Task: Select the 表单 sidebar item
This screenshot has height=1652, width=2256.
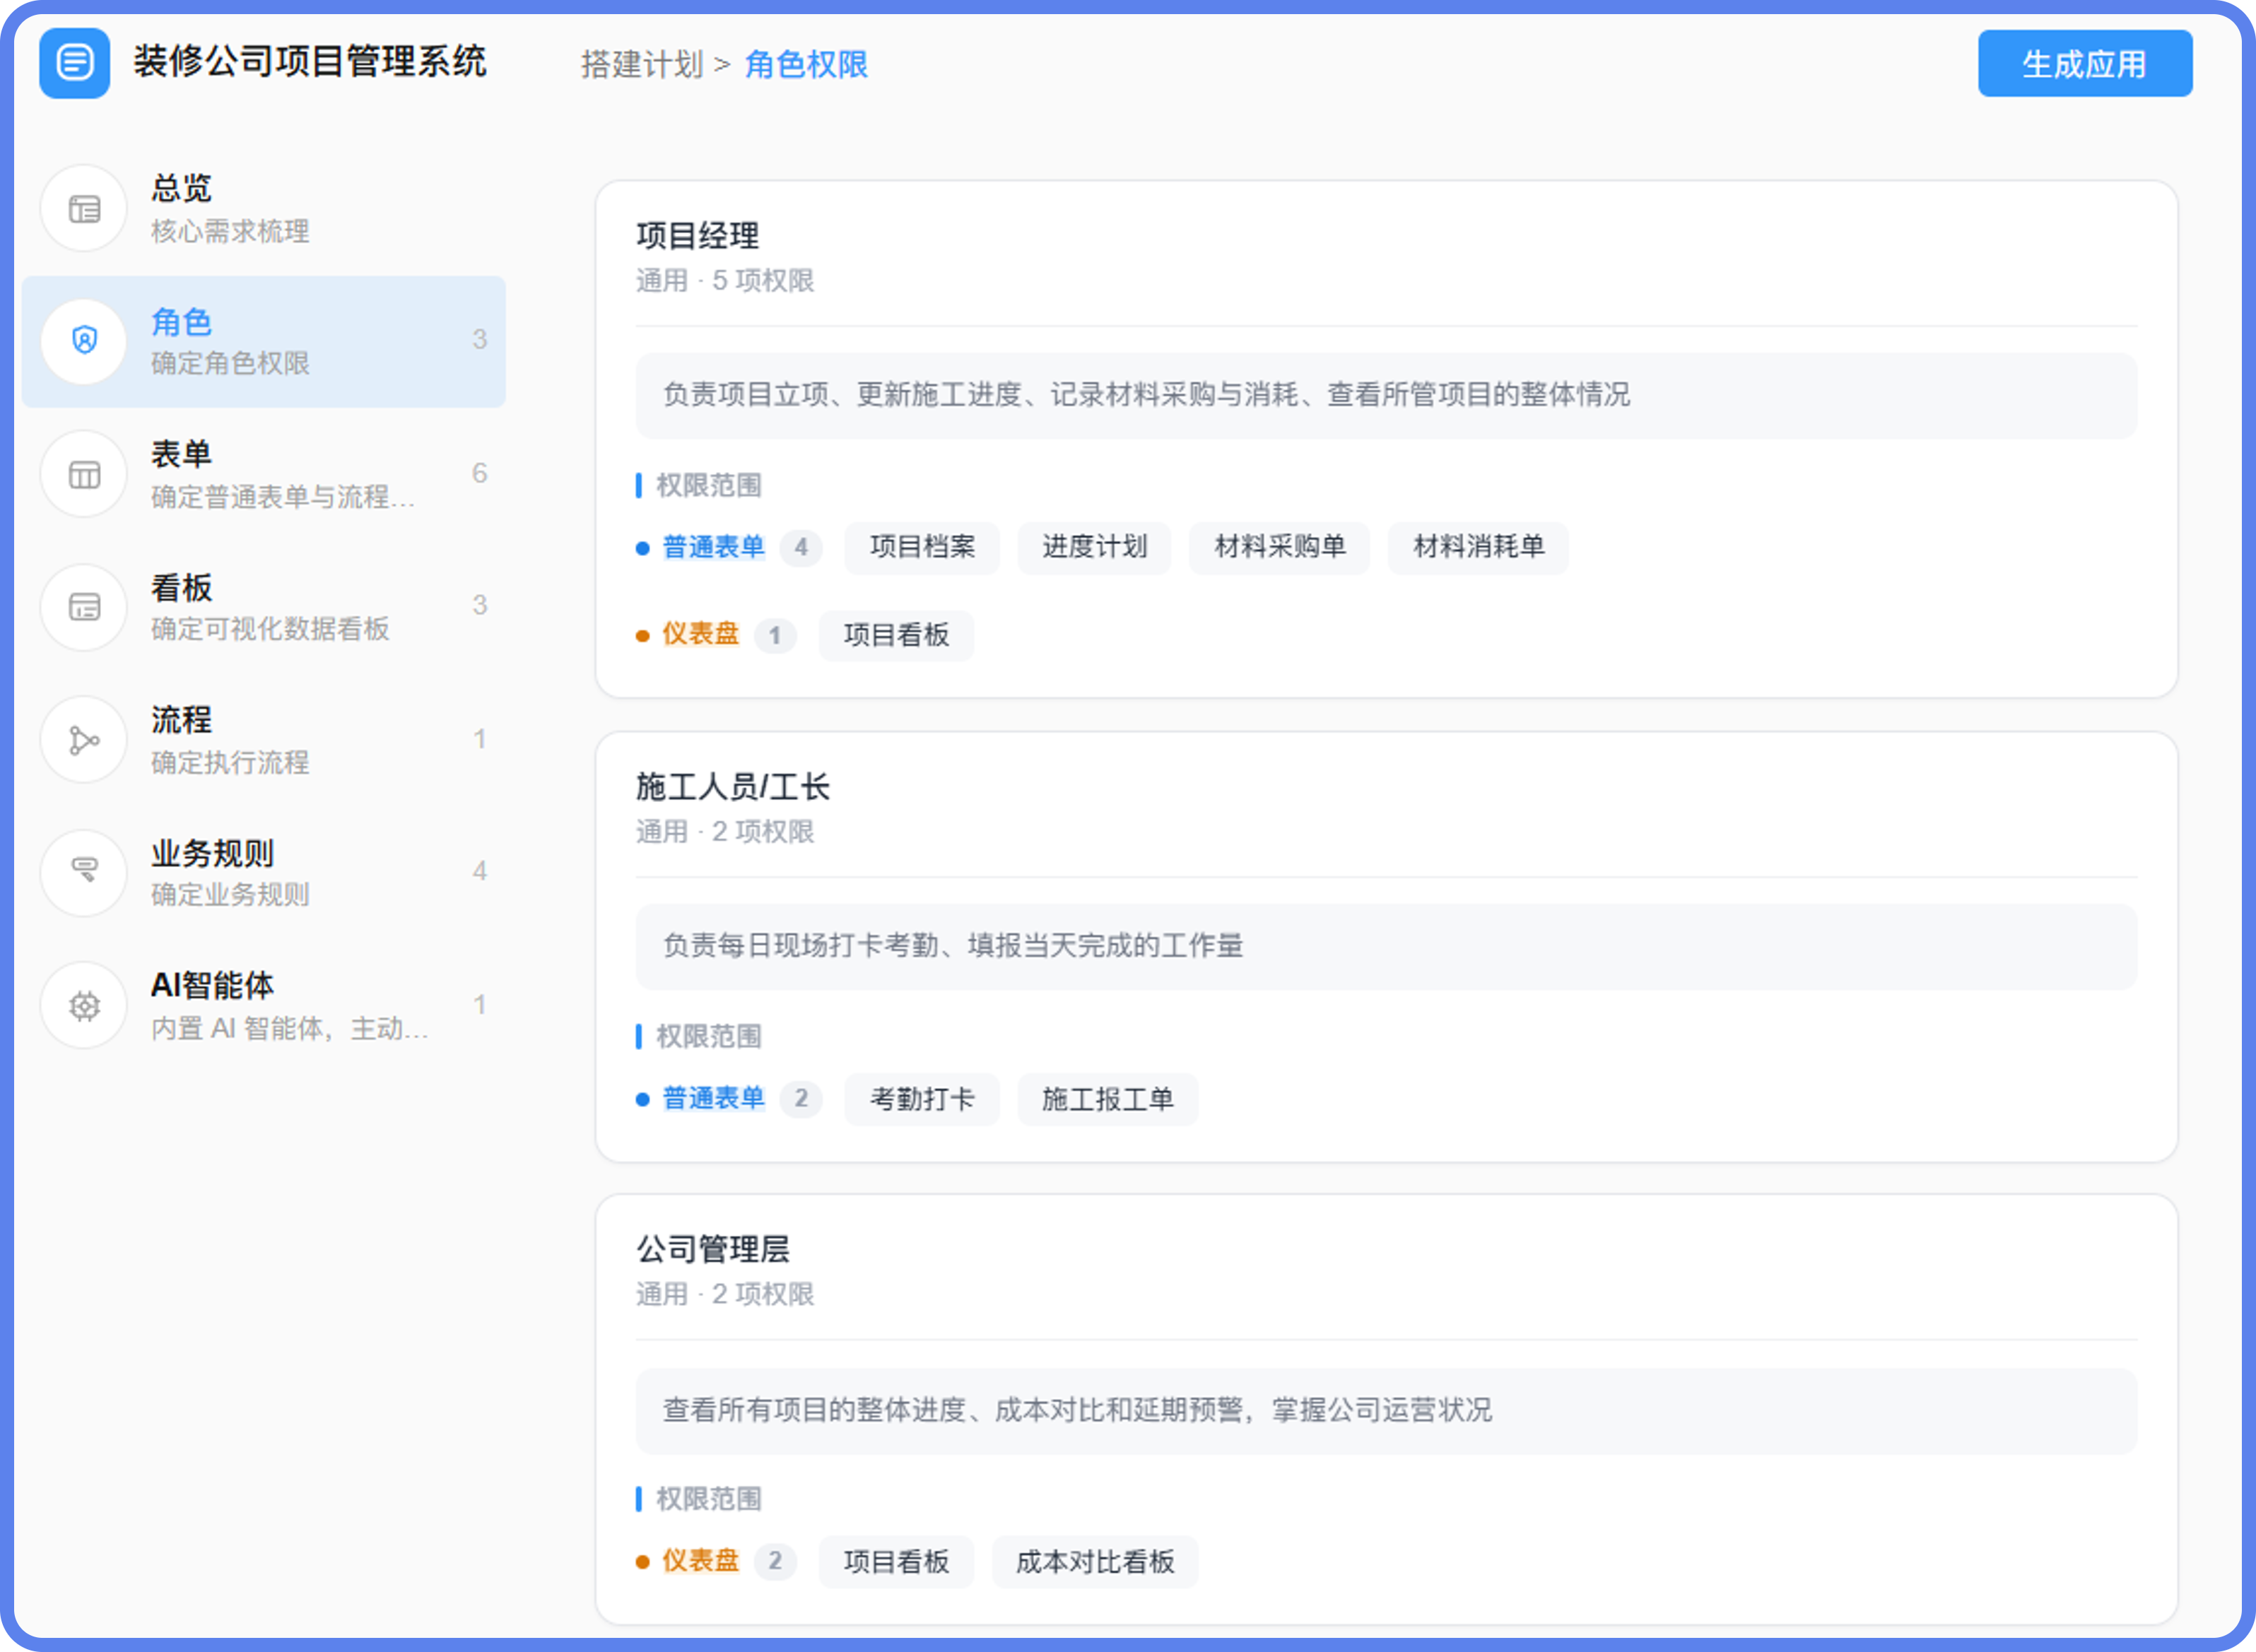Action: tap(264, 474)
